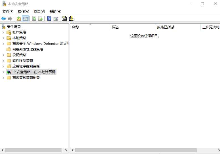Click left arrow of tree pane scrollbar

[x=3, y=150]
